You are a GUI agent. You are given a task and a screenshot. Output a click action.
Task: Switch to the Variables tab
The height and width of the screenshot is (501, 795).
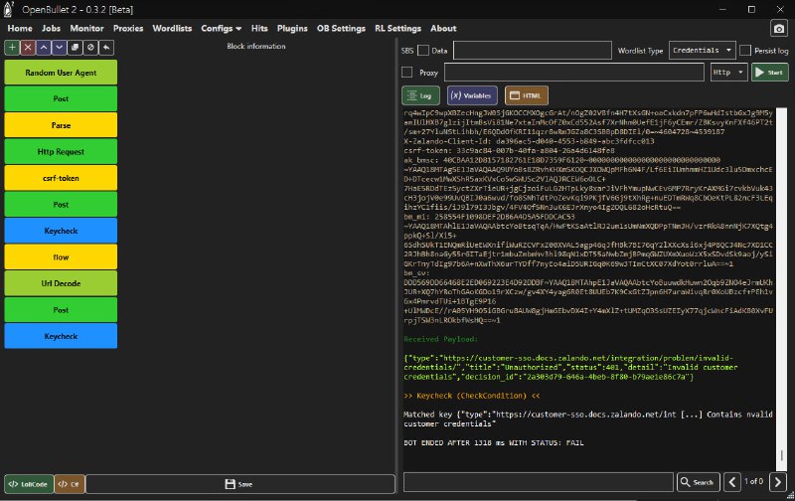(472, 95)
